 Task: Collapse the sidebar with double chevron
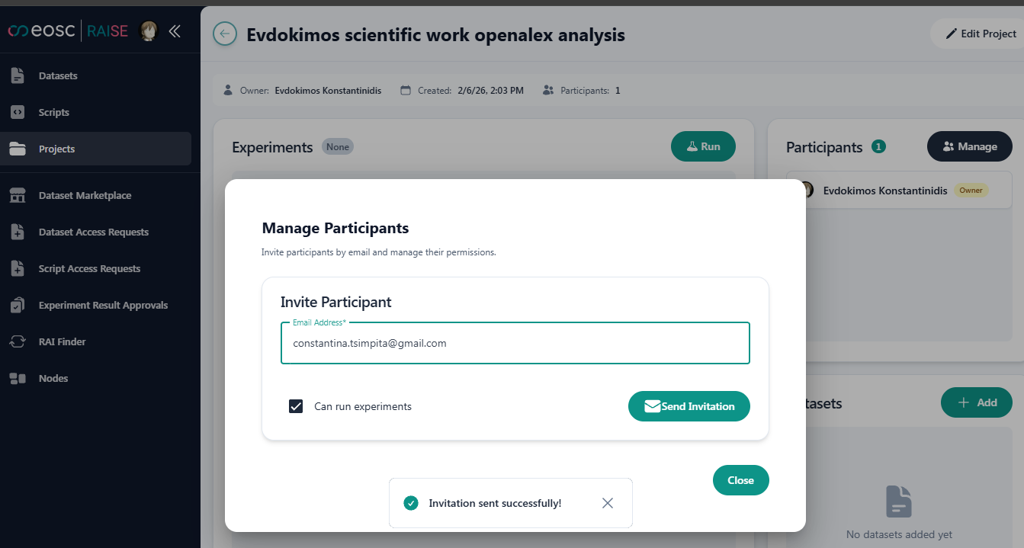(x=175, y=31)
